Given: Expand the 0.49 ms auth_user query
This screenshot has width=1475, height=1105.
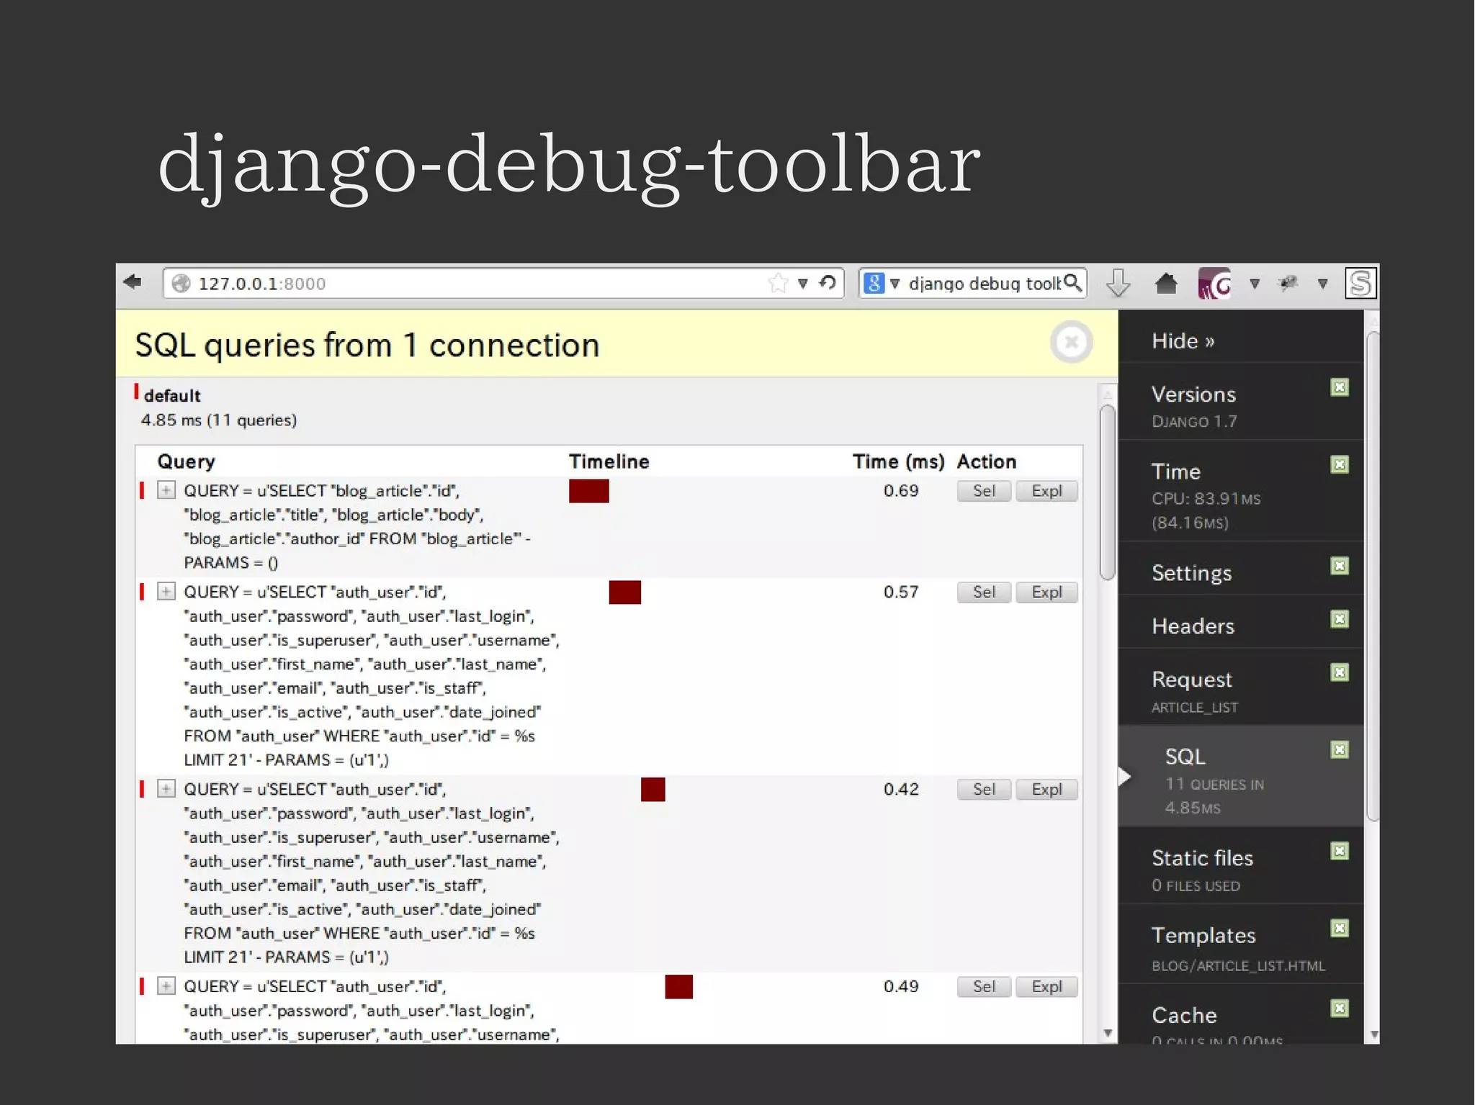Looking at the screenshot, I should coord(166,986).
